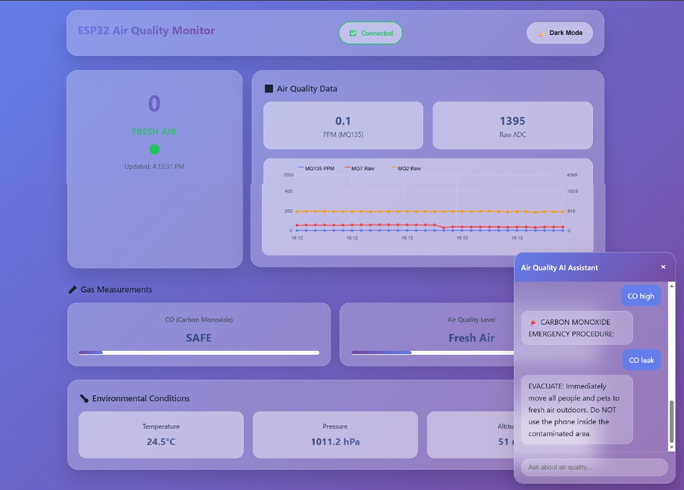
Task: Click the chat scrollbar down arrow
Action: pos(671,447)
